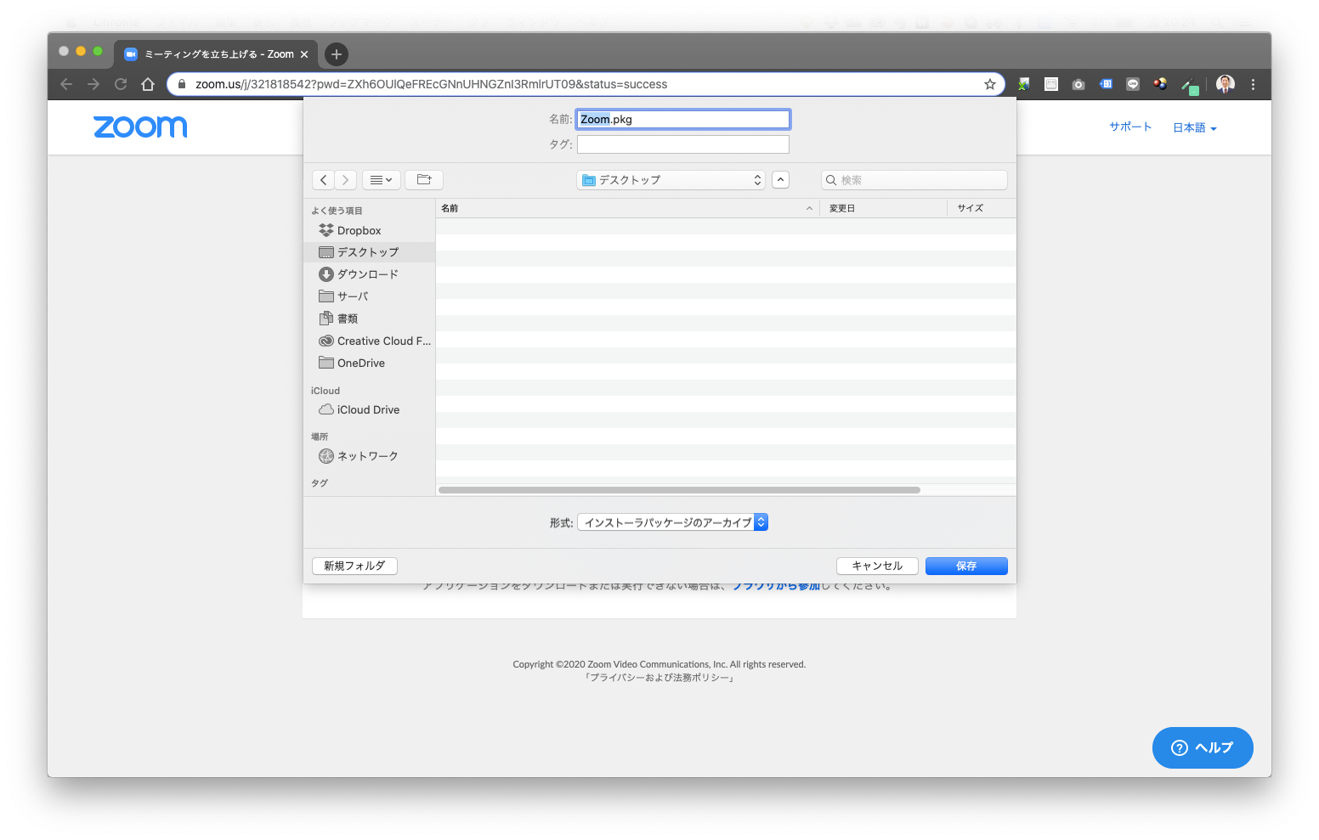Click the new group folder toolbar icon
The image size is (1319, 840).
pos(424,180)
